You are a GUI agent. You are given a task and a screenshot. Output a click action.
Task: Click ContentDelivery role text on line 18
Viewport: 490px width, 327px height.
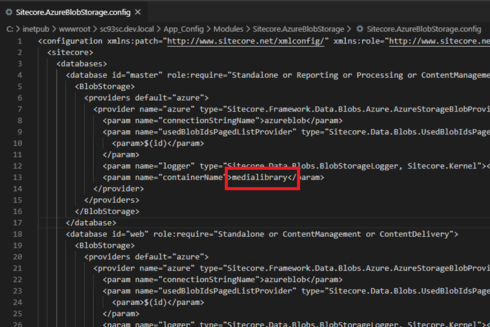[414, 234]
